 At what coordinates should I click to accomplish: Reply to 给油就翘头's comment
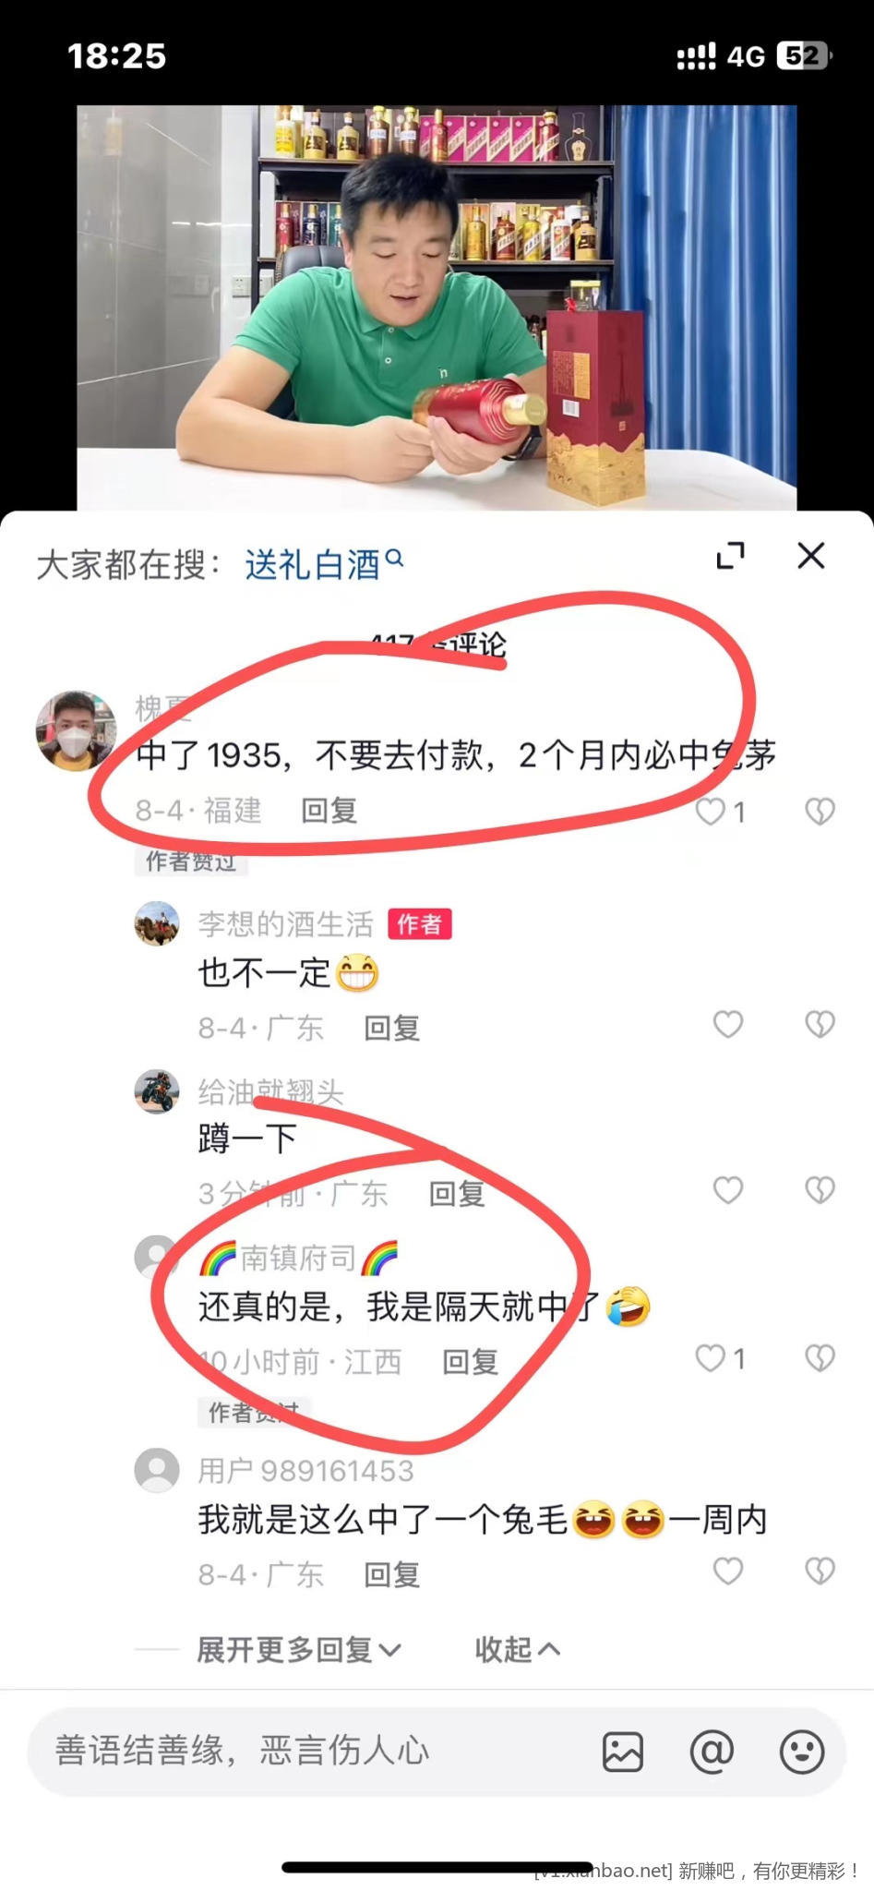(x=457, y=1194)
